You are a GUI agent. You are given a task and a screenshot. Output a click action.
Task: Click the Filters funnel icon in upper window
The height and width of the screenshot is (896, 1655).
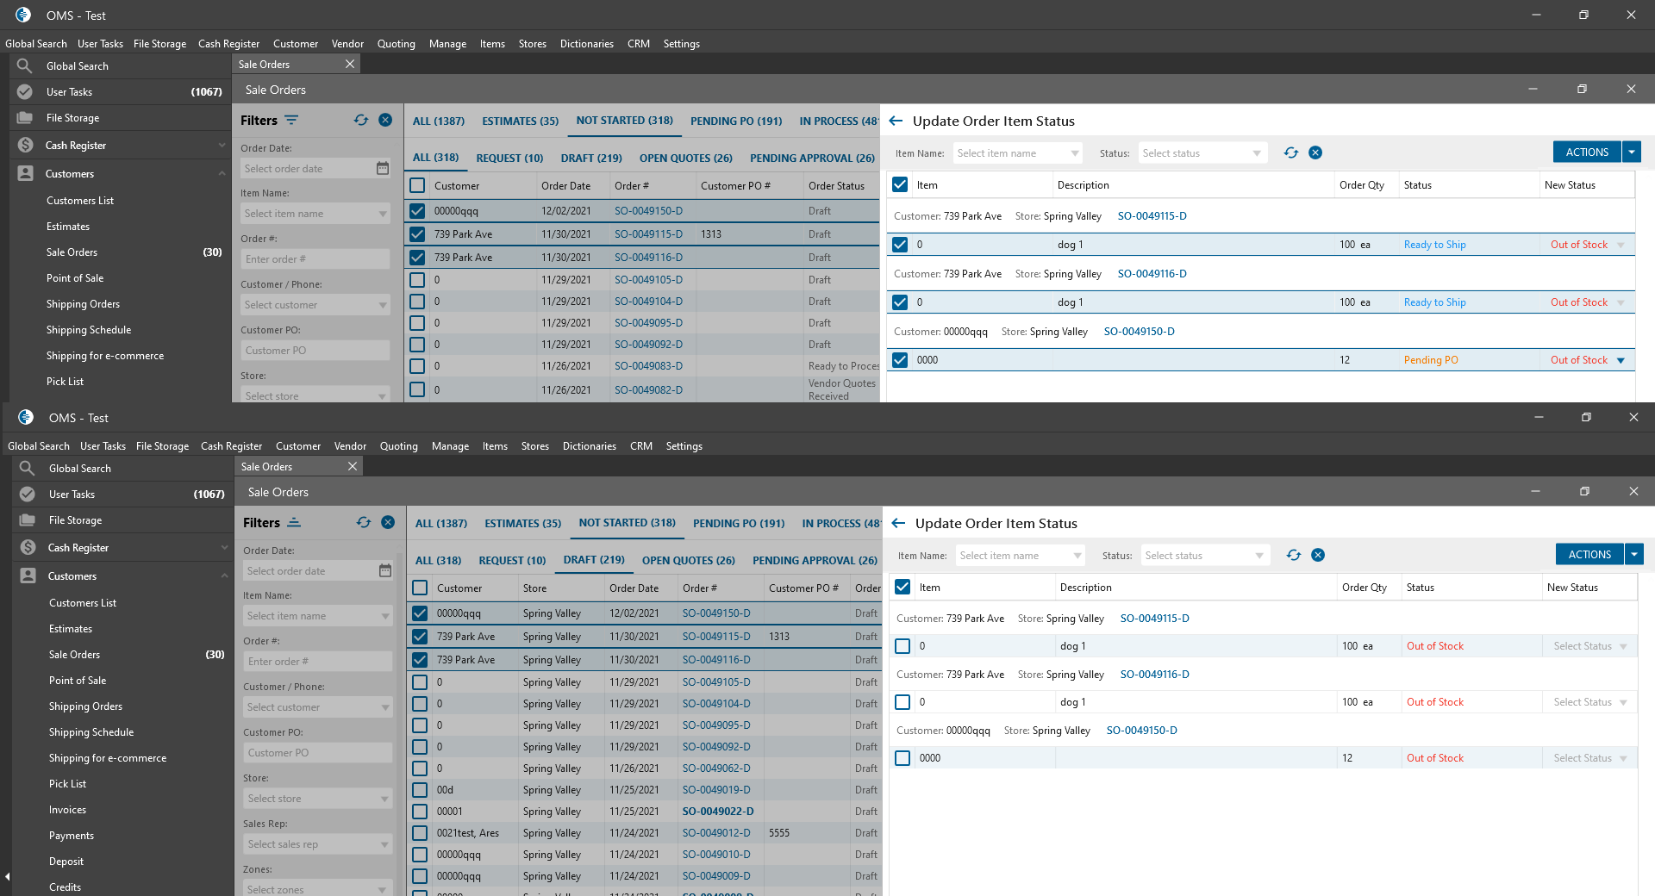tap(291, 120)
